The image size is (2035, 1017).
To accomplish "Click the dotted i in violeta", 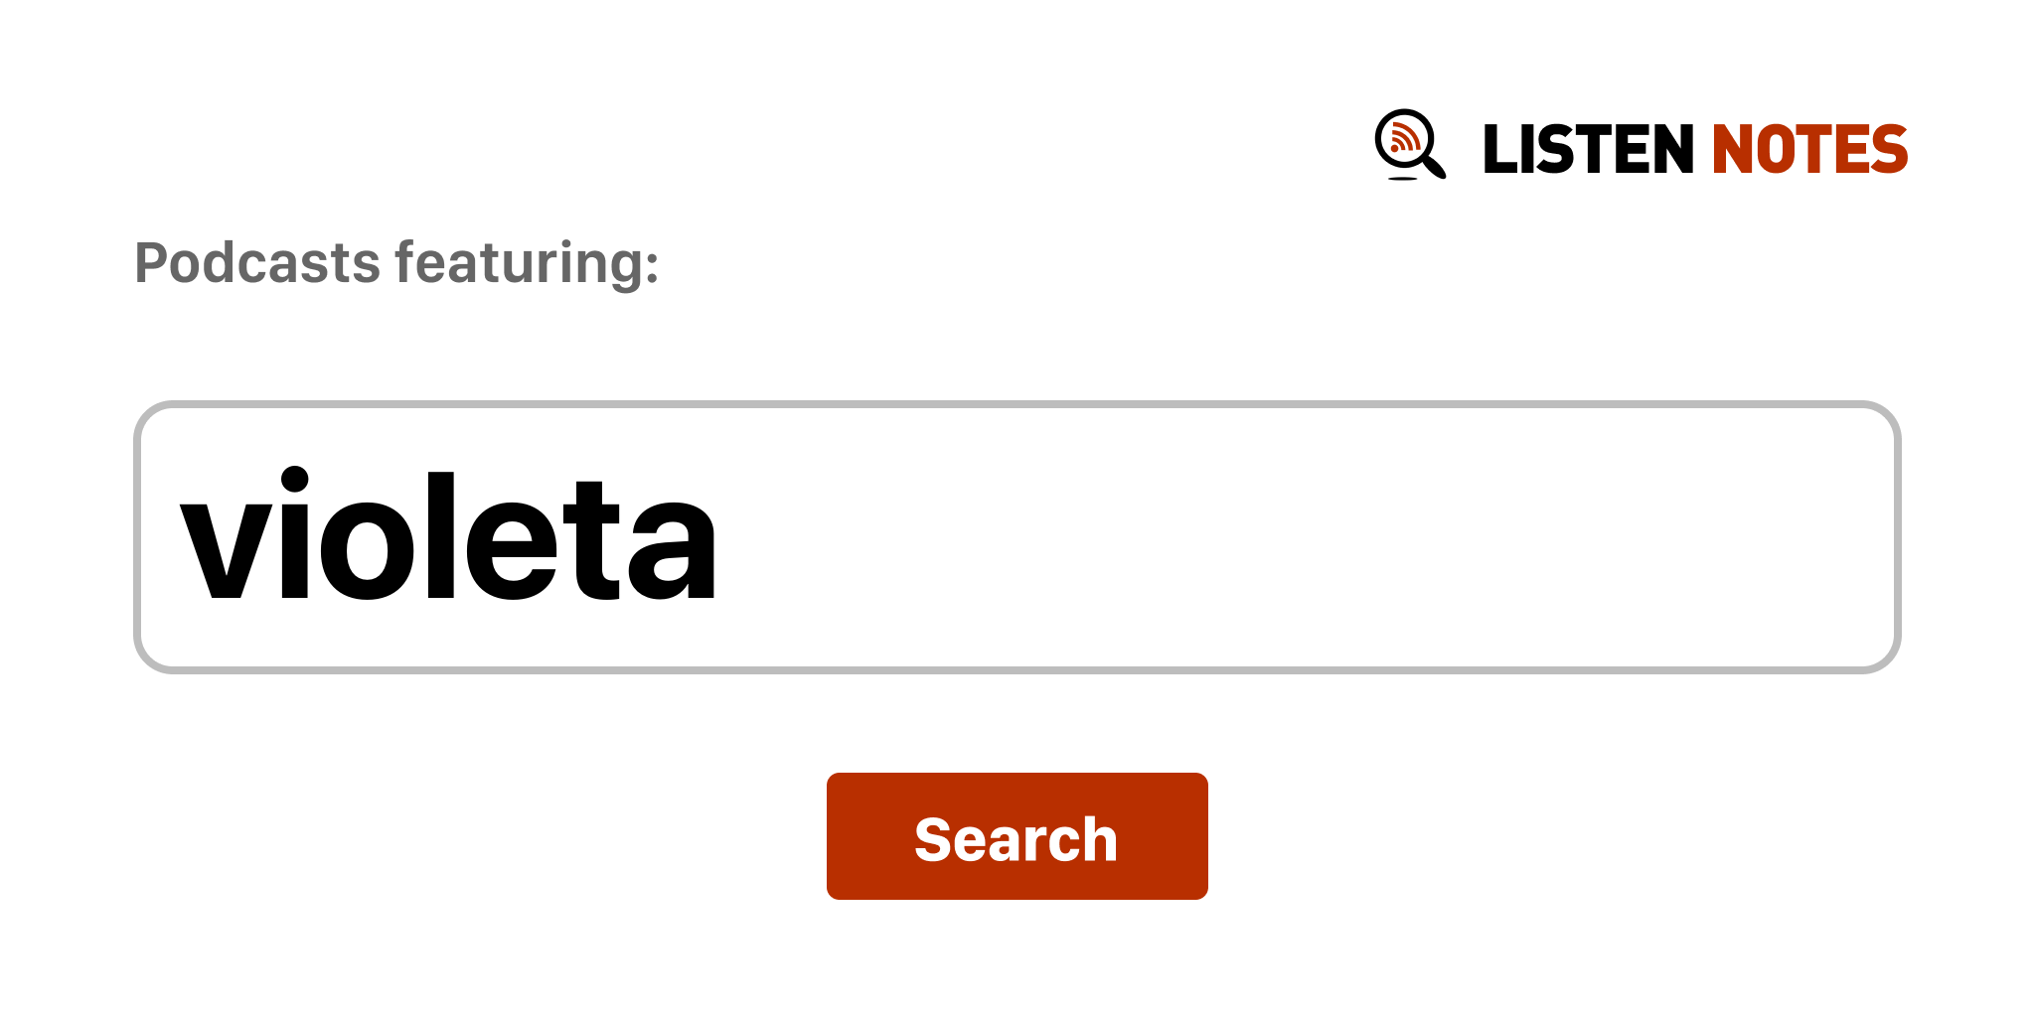I will [x=295, y=537].
